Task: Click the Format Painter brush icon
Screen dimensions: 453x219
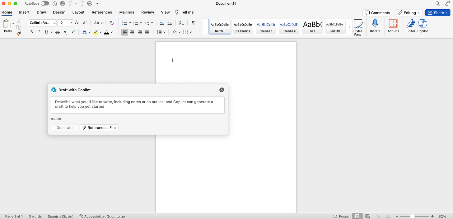Action: coord(19,33)
